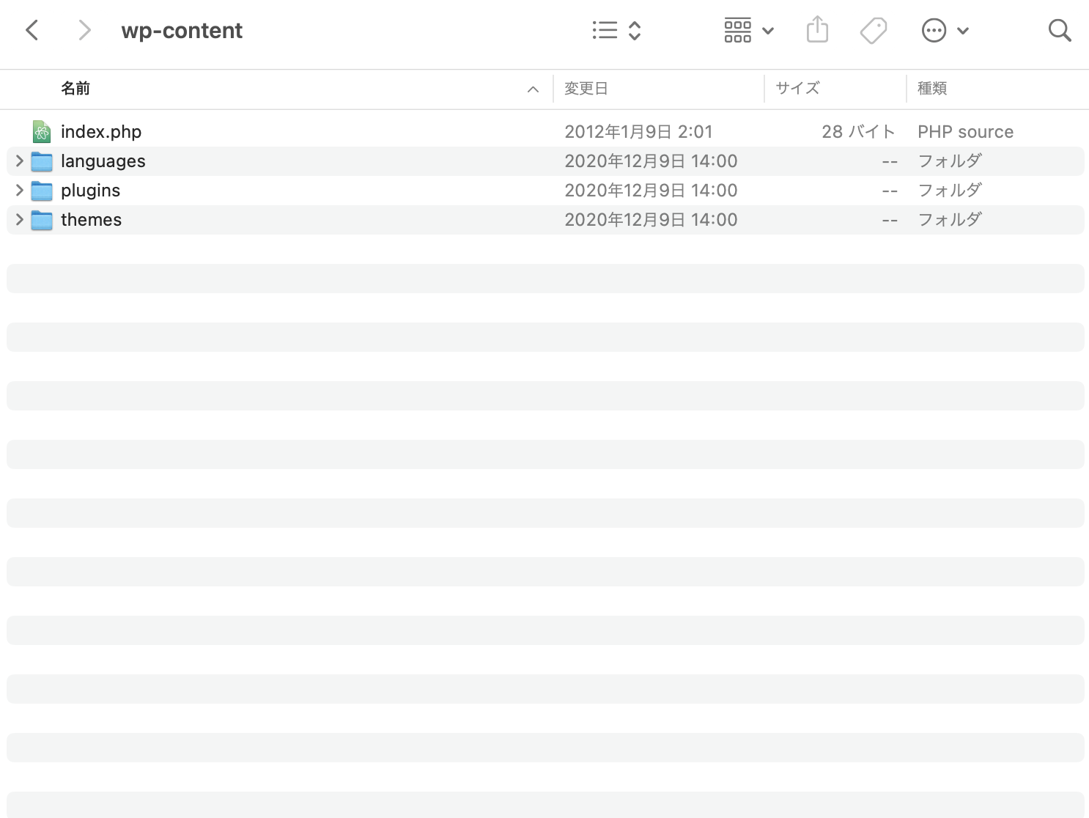Open the list view switcher

pos(616,30)
